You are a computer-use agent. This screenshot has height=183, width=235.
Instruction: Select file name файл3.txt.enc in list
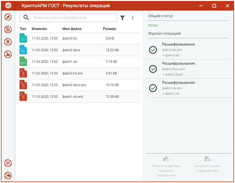[73, 73]
